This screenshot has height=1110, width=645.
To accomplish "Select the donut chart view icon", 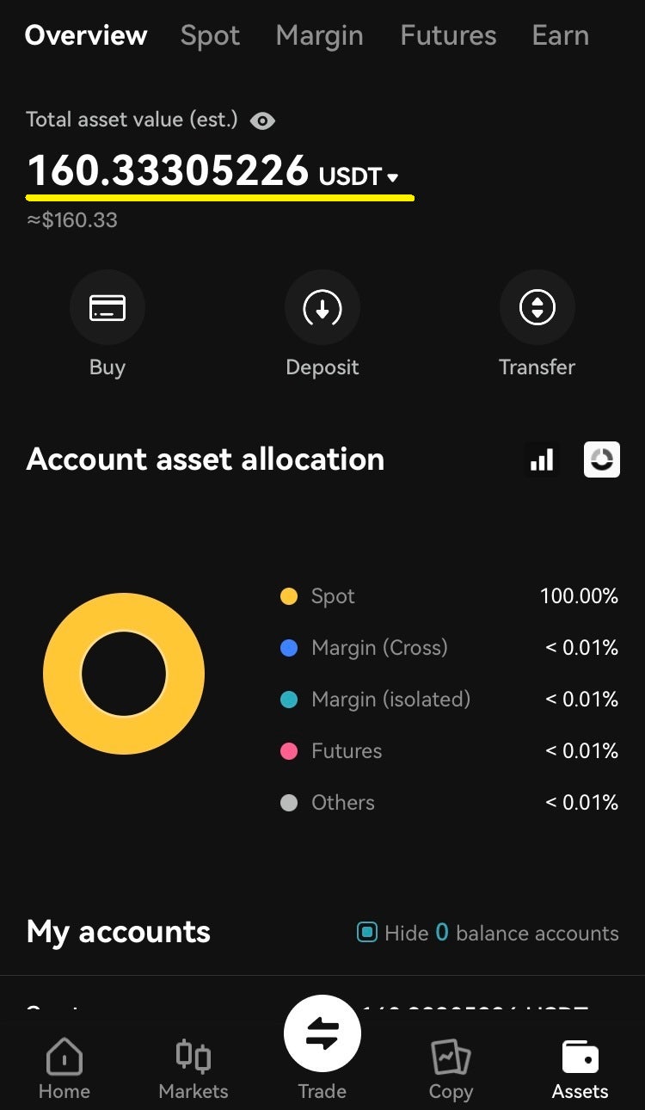I will click(602, 459).
